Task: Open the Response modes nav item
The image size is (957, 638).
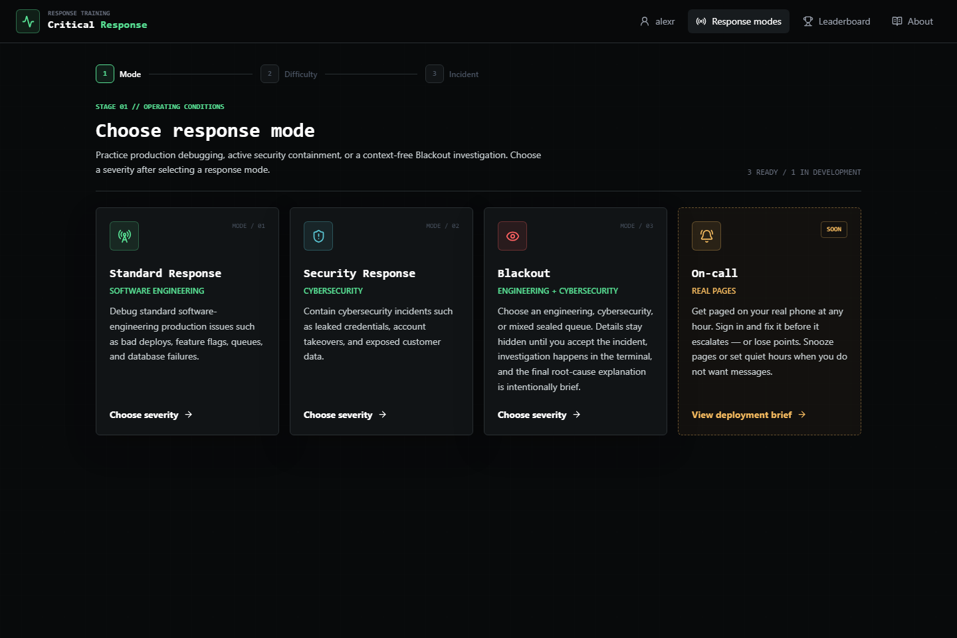Action: point(738,21)
